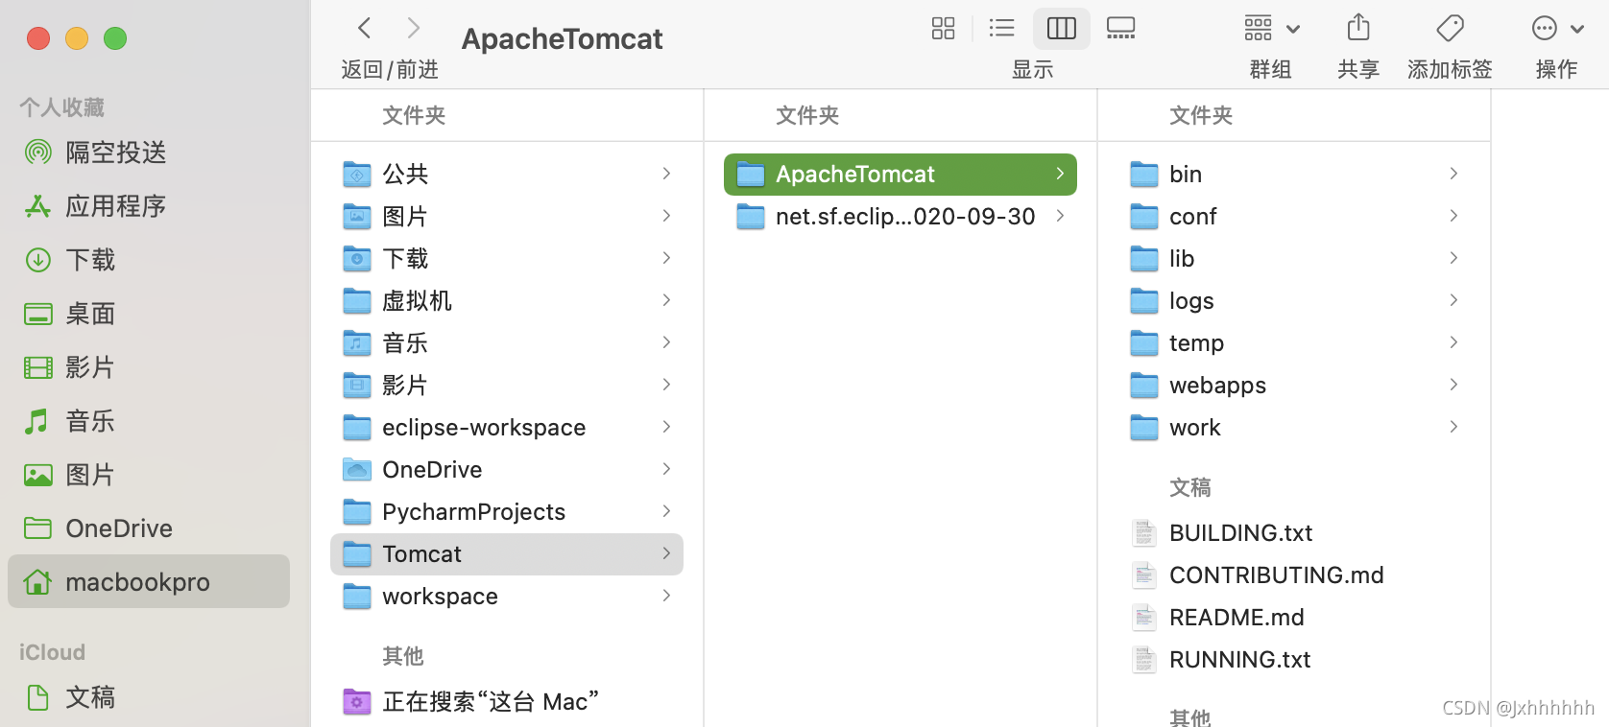The width and height of the screenshot is (1609, 727).
Task: Select the OneDrive folder in the first column
Action: 506,469
